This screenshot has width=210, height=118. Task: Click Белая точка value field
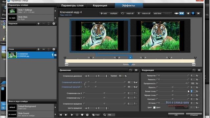click(193, 91)
